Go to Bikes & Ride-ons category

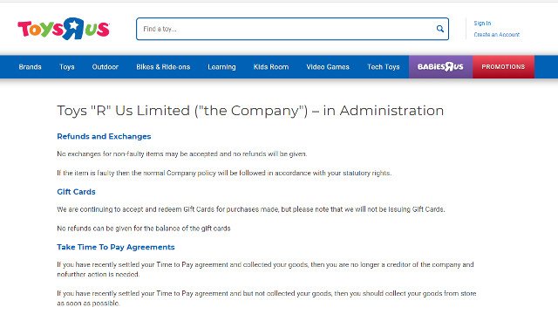(163, 67)
